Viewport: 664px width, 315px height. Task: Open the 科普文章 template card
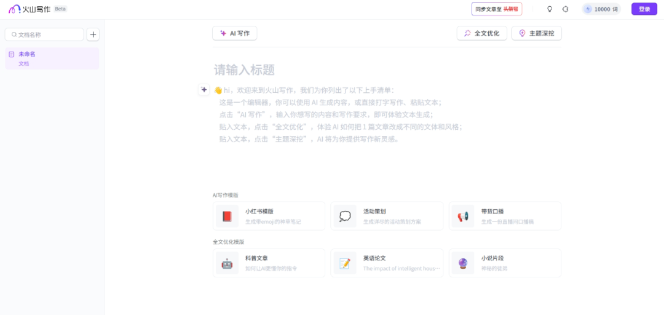point(269,263)
